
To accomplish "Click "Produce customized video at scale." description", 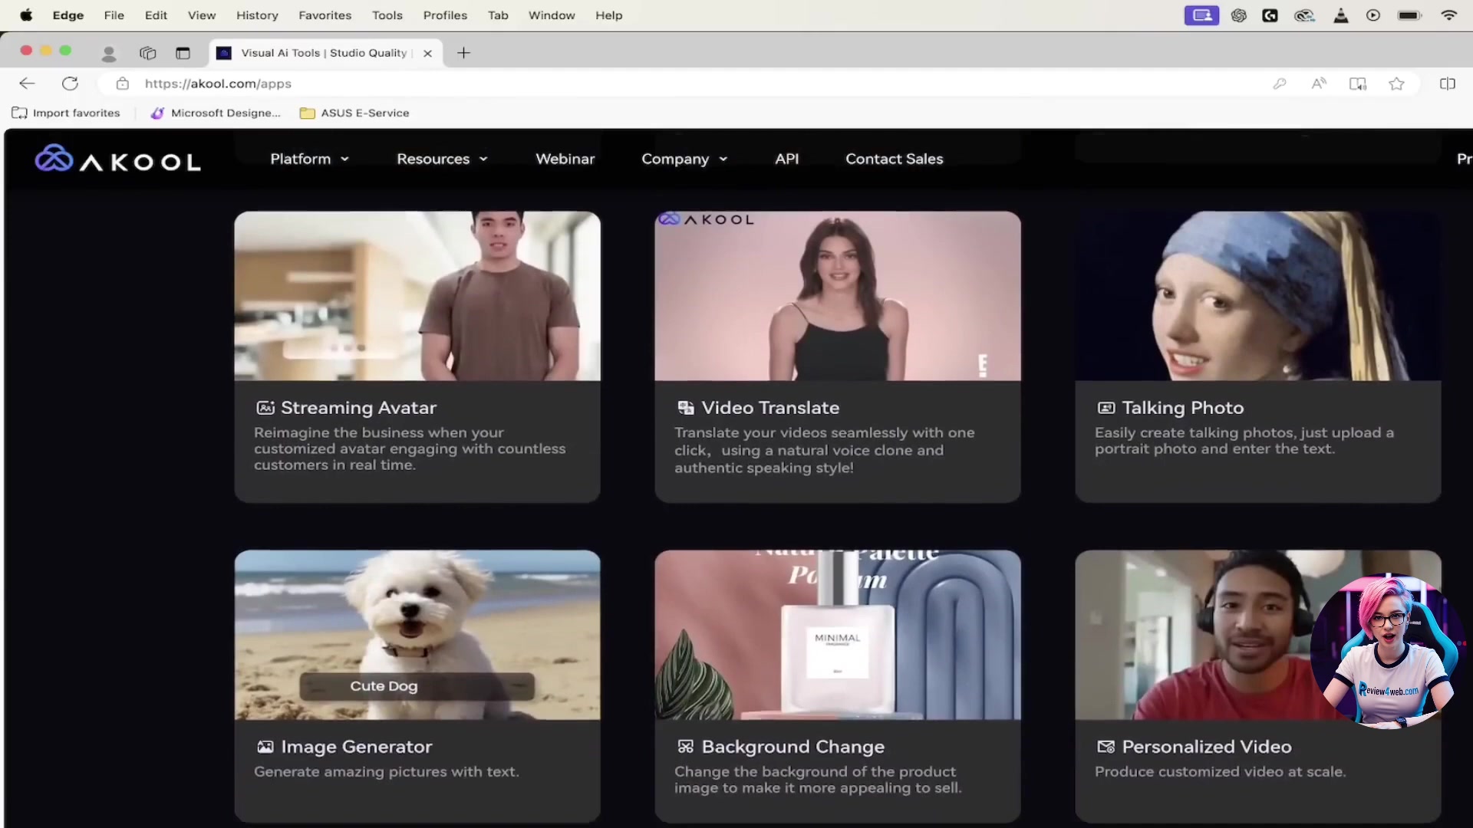I will click(1220, 772).
